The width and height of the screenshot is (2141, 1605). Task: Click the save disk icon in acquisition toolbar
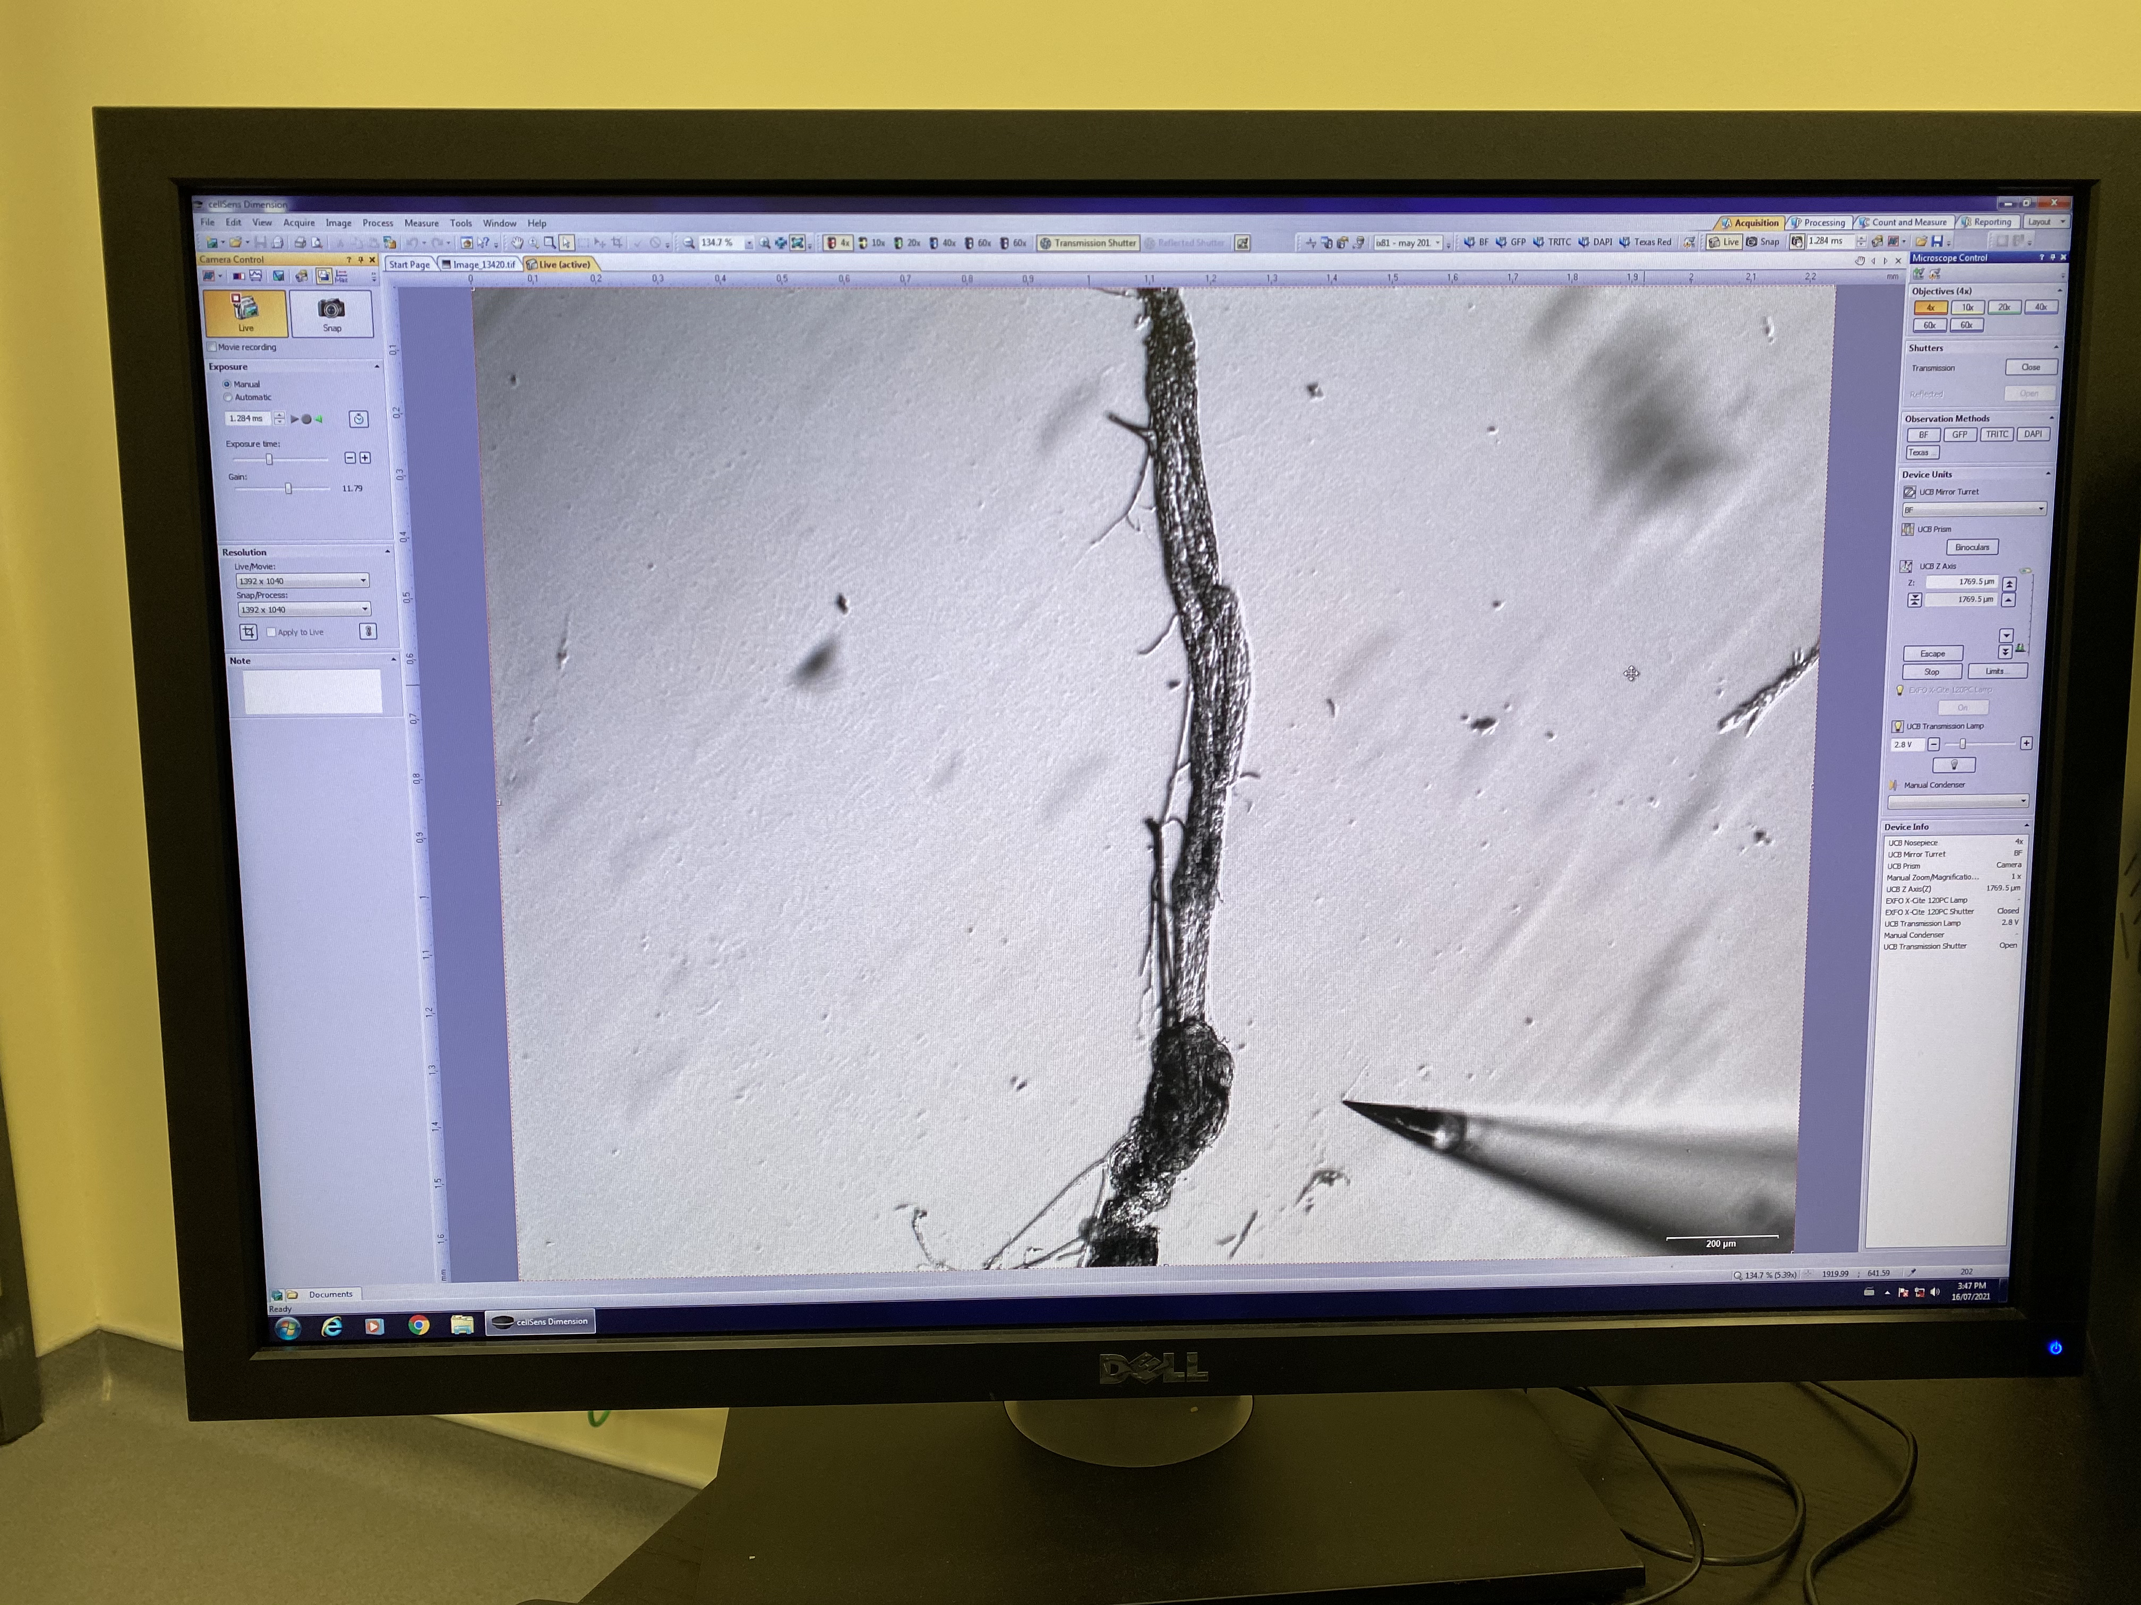tap(1937, 242)
